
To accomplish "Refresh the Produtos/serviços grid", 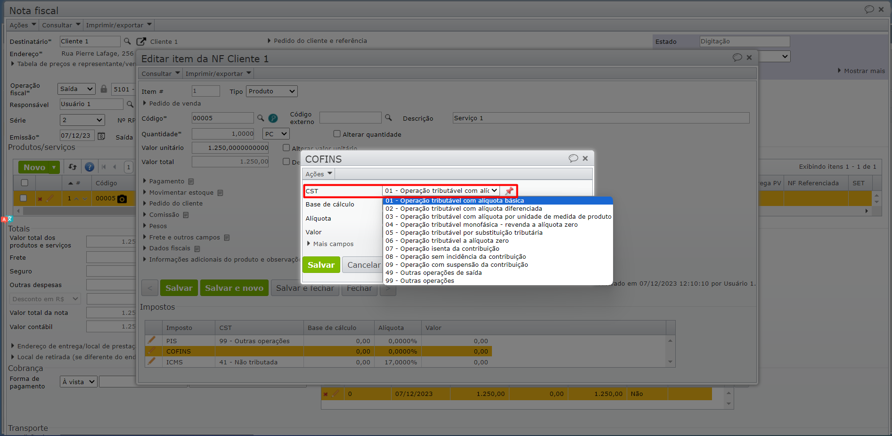I will [73, 167].
